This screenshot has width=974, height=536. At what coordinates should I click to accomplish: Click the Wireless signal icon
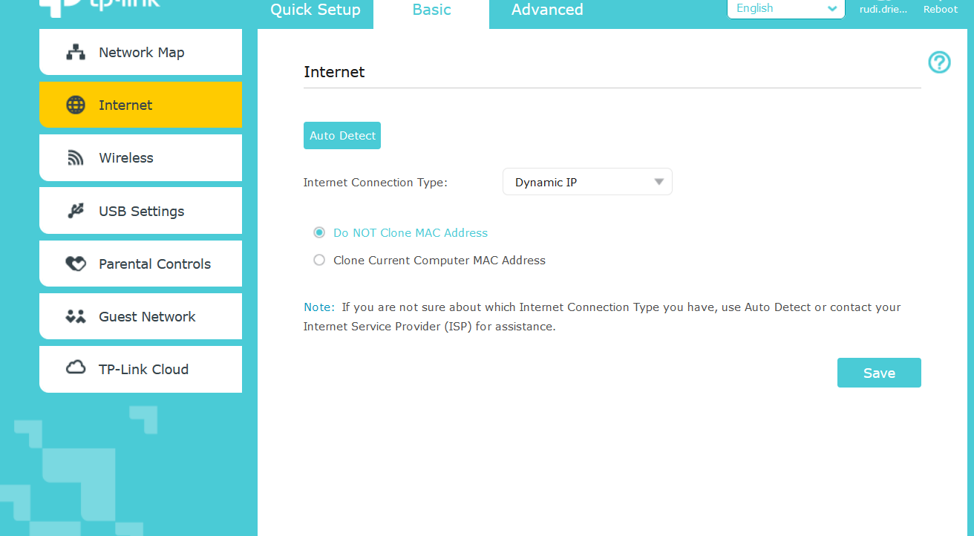coord(76,158)
